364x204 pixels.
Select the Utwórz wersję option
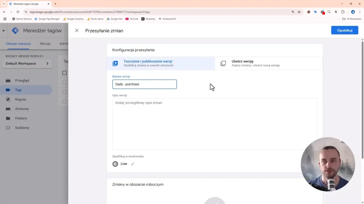pyautogui.click(x=269, y=63)
